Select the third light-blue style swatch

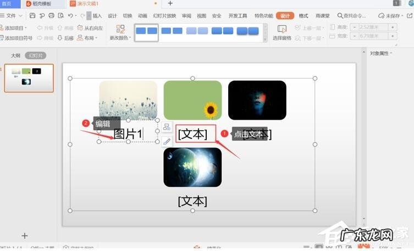[197, 31]
